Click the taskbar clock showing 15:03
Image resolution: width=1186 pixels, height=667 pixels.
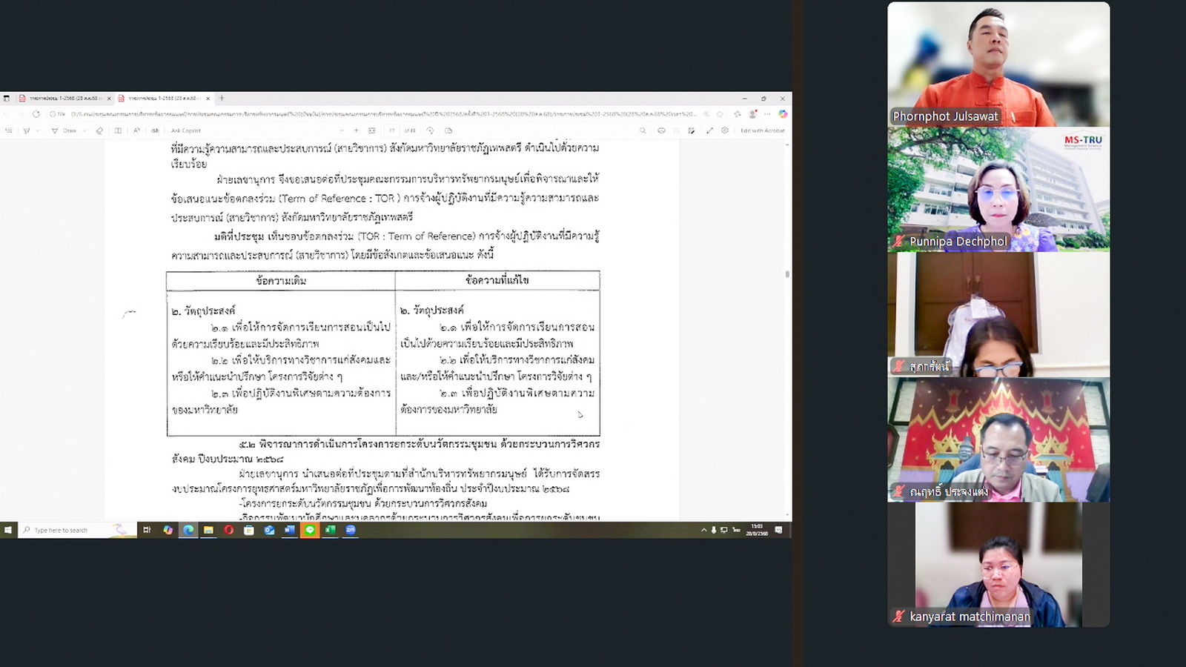[757, 530]
